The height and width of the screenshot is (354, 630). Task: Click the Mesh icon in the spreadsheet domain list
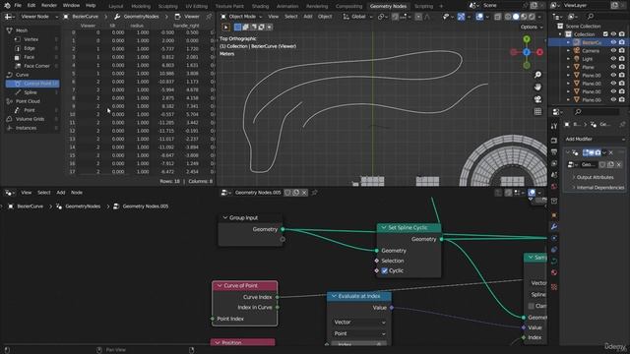point(9,30)
